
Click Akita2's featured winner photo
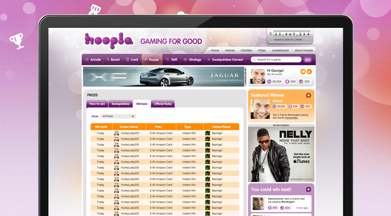(260, 109)
